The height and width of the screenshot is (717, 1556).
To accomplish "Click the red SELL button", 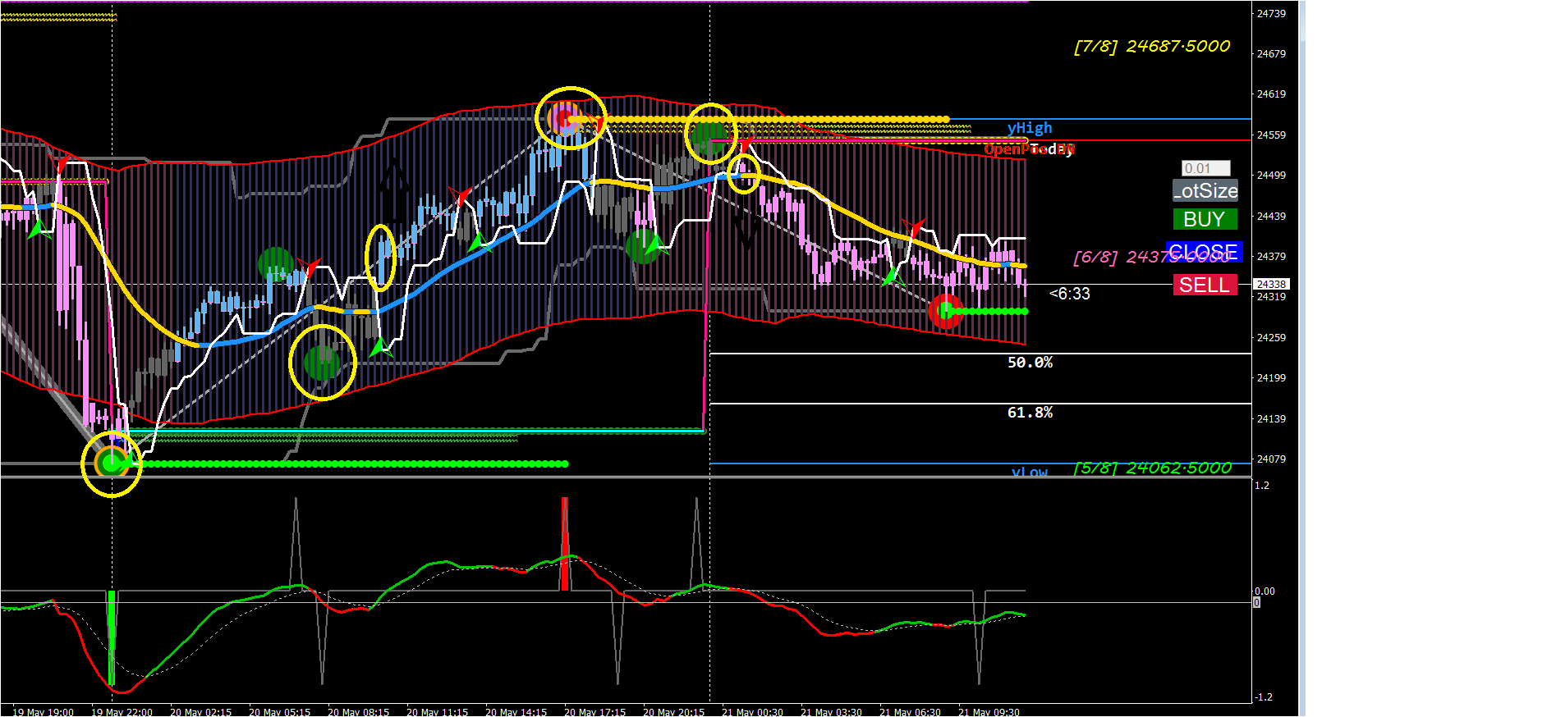I will point(1205,285).
